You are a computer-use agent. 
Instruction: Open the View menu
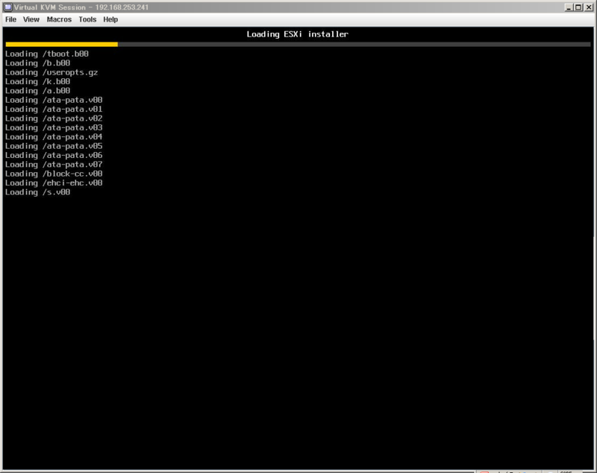pyautogui.click(x=31, y=19)
